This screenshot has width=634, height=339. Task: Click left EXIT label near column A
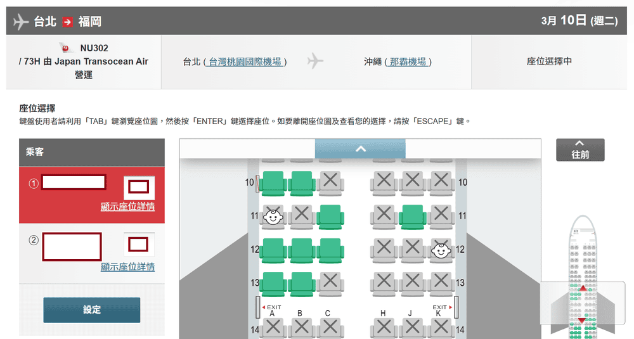[272, 307]
